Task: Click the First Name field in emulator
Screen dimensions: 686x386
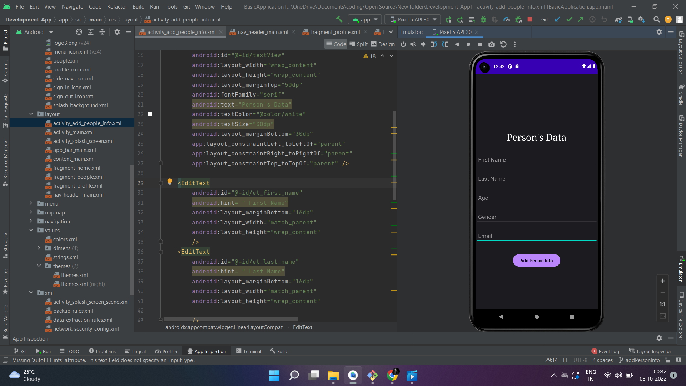Action: [x=536, y=160]
